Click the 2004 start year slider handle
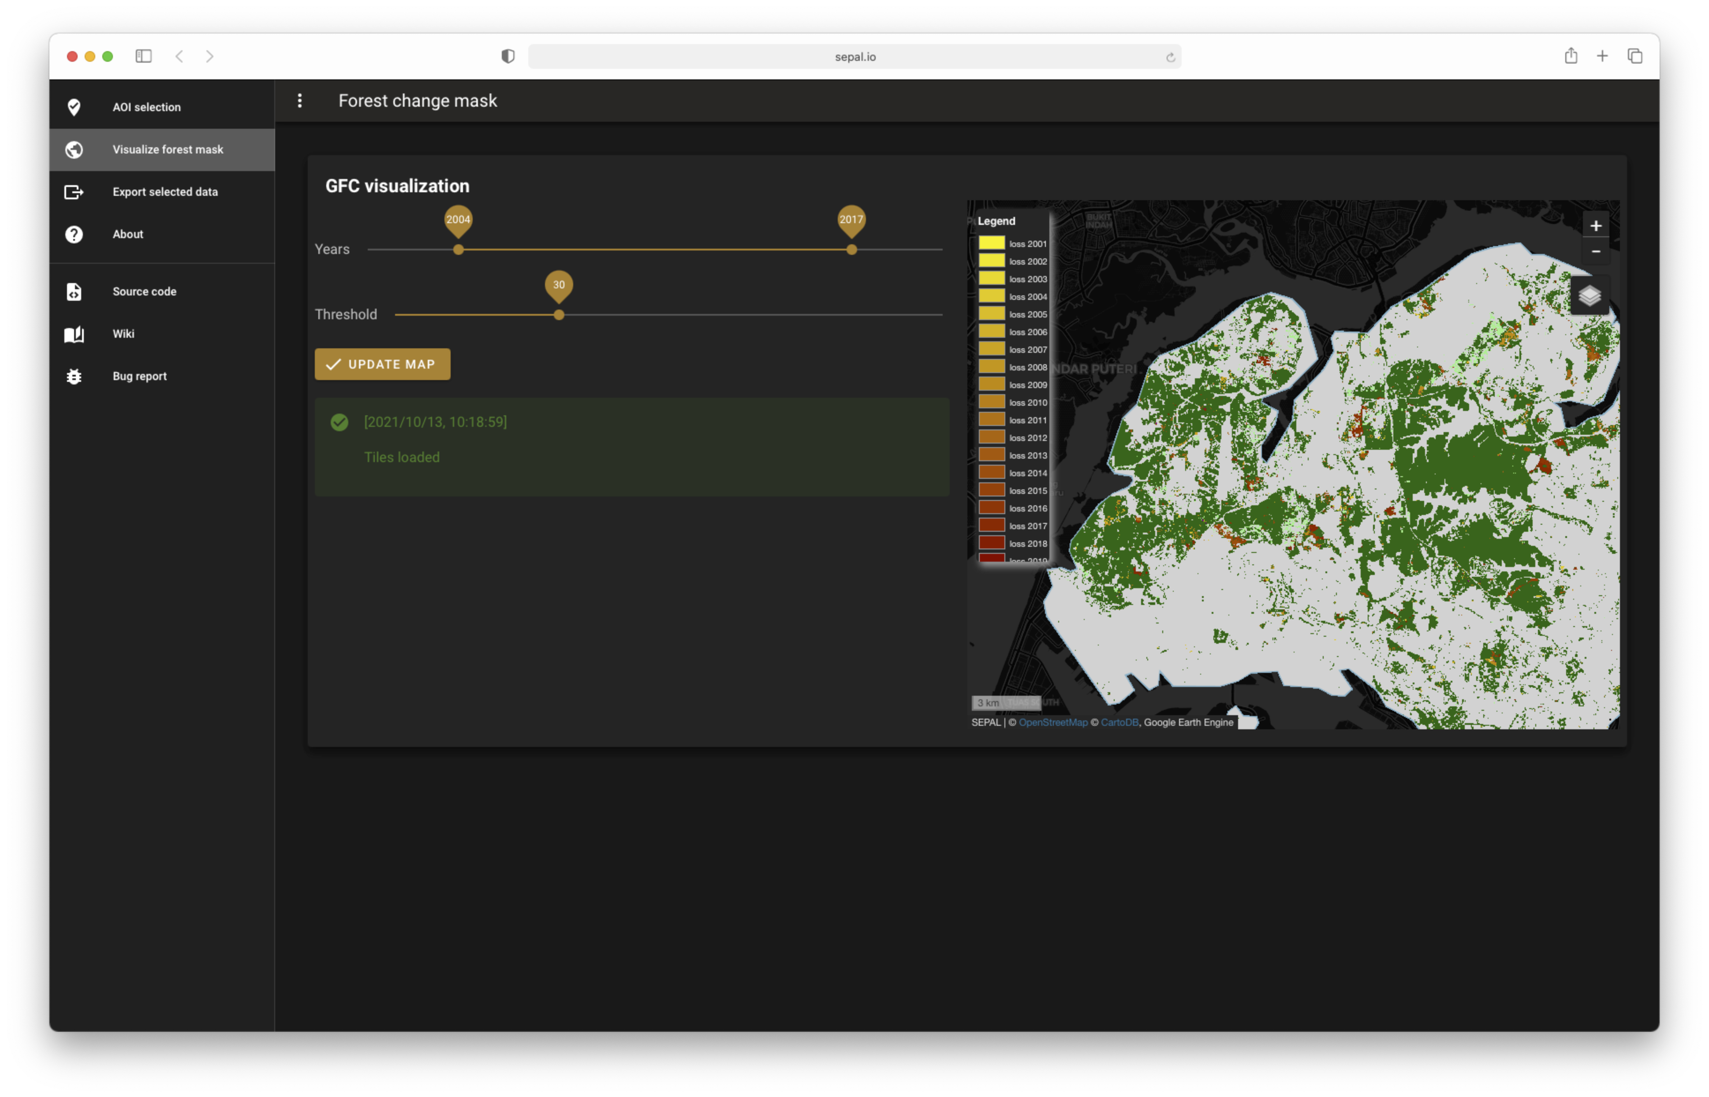 459,249
